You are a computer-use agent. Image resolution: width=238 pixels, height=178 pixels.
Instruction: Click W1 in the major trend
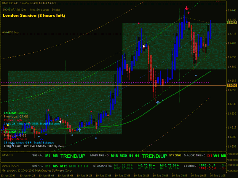216,156
